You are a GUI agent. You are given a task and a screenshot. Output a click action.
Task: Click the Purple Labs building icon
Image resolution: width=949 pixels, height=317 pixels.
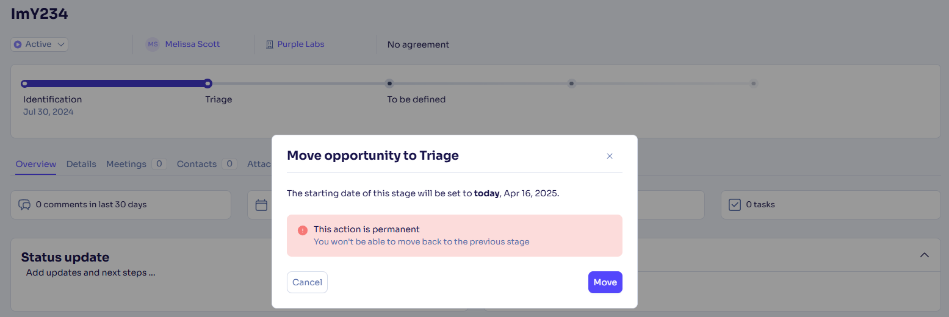[269, 45]
